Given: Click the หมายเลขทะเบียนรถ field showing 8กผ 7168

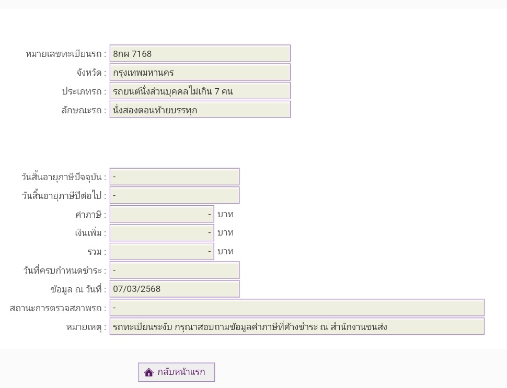Looking at the screenshot, I should click(200, 54).
